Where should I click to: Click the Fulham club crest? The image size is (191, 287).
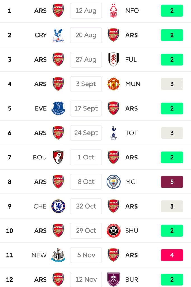[113, 59]
